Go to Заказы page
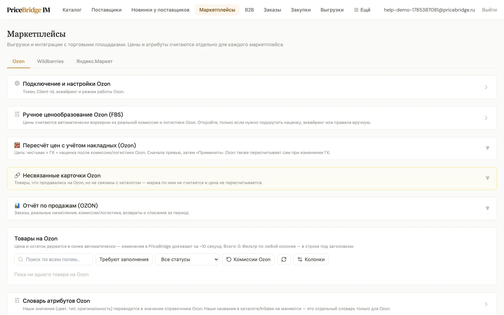 click(x=272, y=10)
